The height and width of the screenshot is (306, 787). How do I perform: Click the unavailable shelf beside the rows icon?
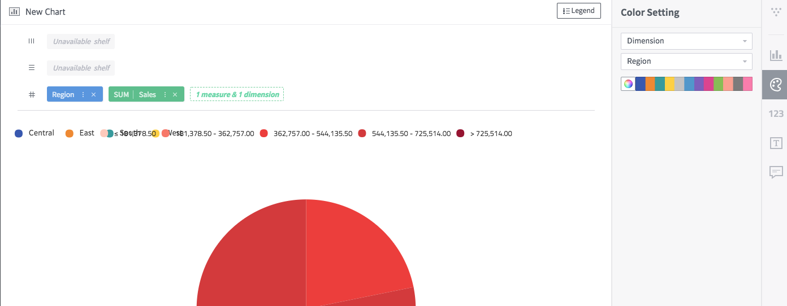point(81,68)
